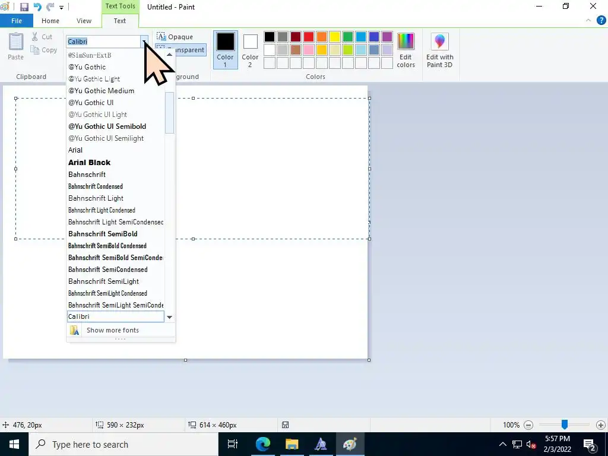Pick the black color swatch
608x456 pixels.
coord(270,37)
